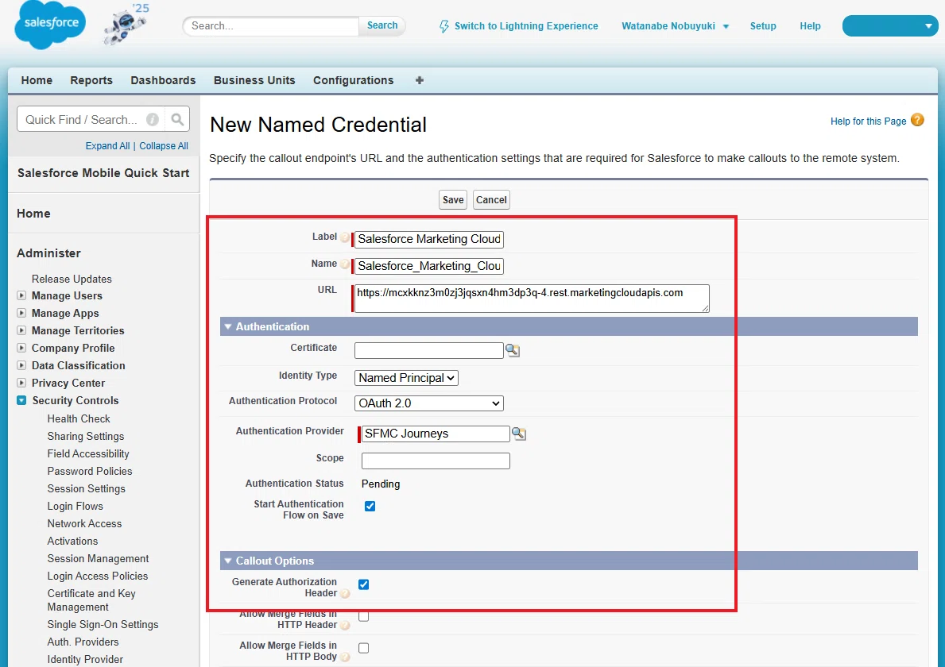Collapse Security Controls tree node

[x=21, y=400]
